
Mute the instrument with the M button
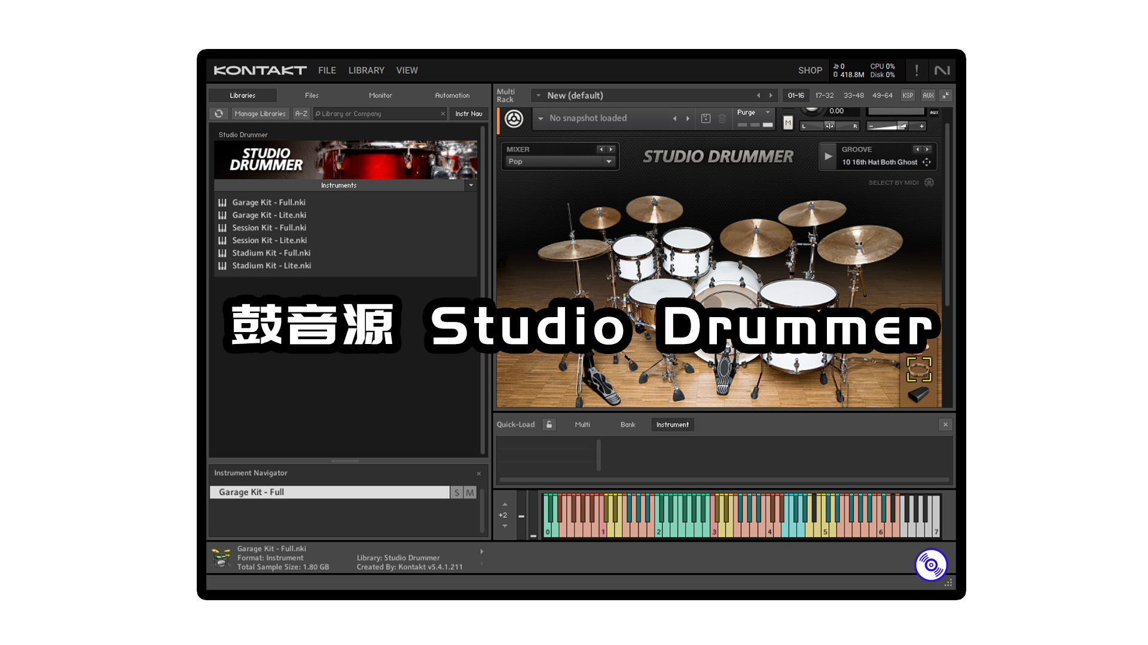(x=787, y=123)
